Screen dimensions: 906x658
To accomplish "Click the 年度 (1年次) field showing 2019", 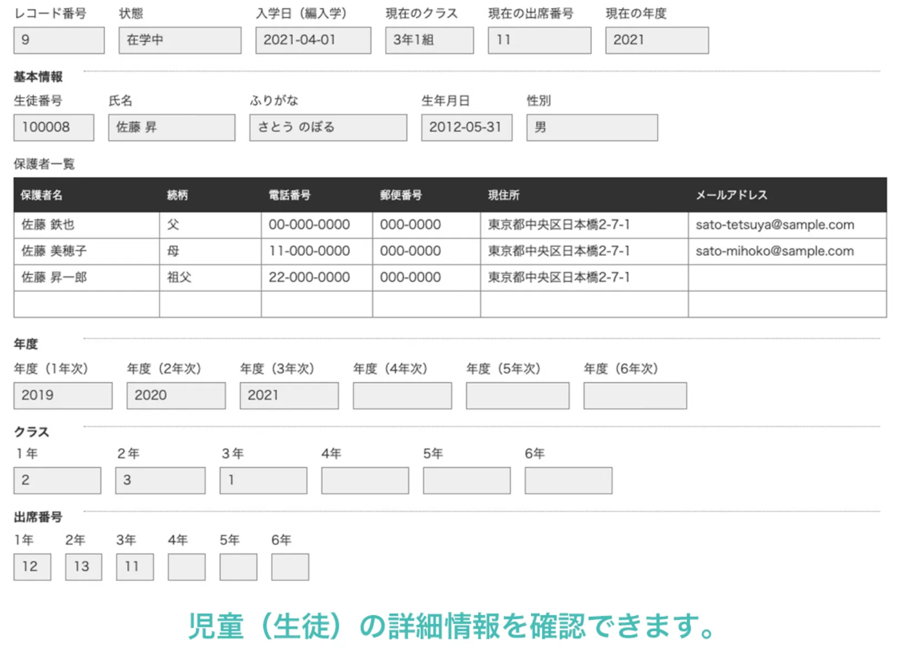I will [x=63, y=396].
